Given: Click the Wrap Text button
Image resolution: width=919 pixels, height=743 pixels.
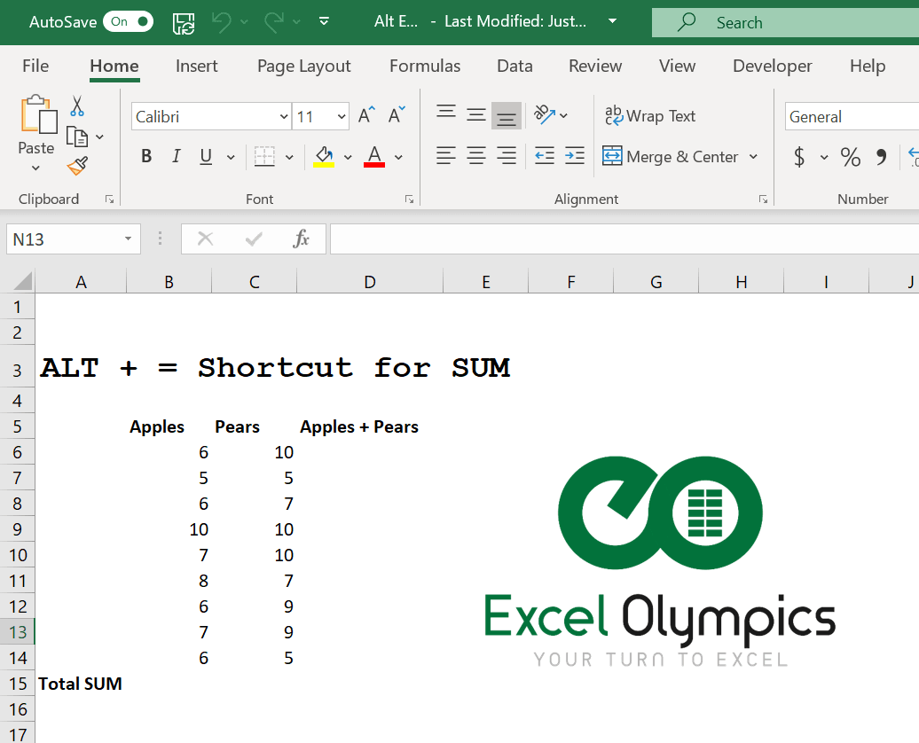Looking at the screenshot, I should (x=650, y=115).
